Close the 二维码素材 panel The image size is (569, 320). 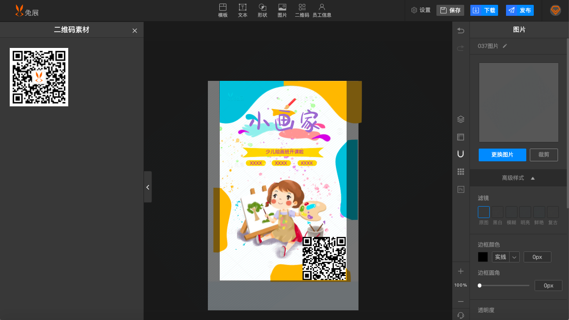(x=135, y=30)
